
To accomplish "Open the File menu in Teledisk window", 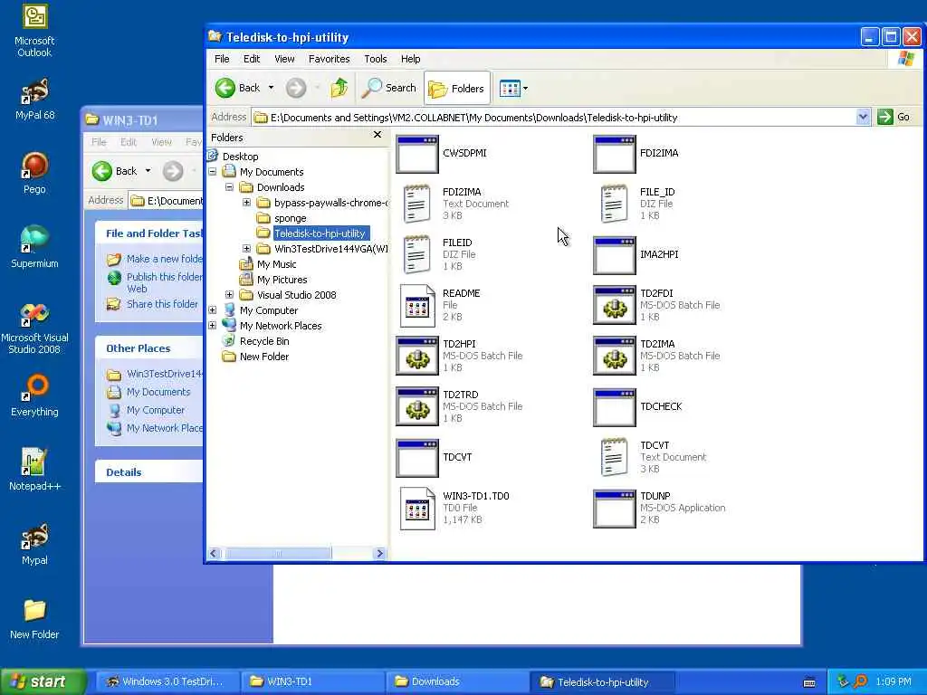I will point(222,59).
